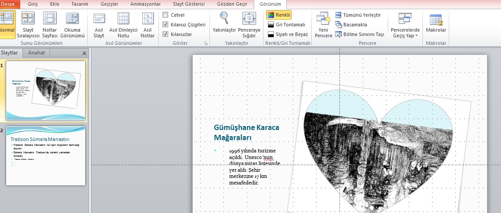Switch to Ekle ribbon tab
The image size is (501, 213).
(54, 4)
